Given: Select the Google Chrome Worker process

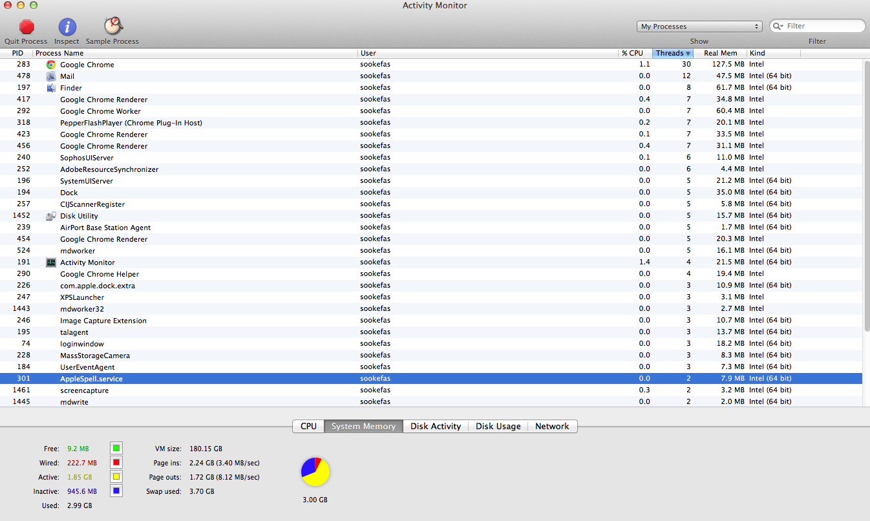Looking at the screenshot, I should click(x=431, y=111).
